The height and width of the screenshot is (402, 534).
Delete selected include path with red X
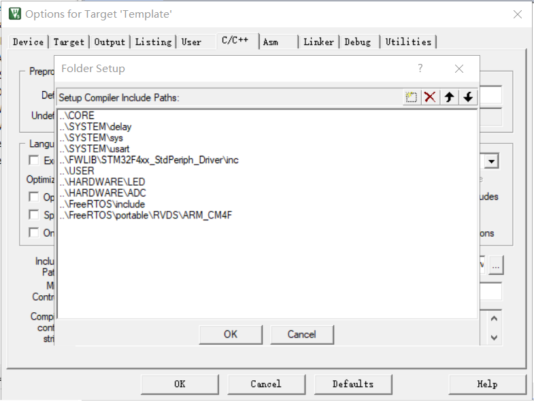(x=430, y=97)
